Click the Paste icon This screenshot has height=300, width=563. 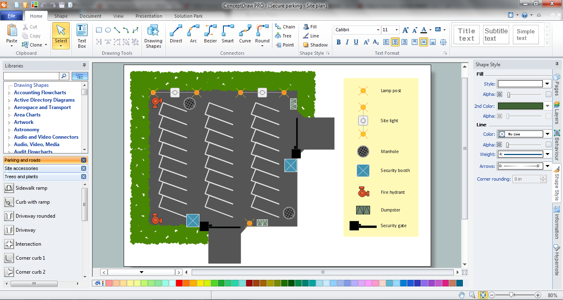coord(12,31)
